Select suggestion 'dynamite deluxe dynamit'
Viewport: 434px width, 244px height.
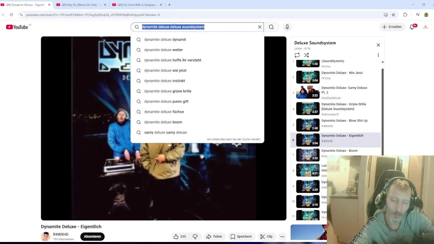[x=197, y=39]
